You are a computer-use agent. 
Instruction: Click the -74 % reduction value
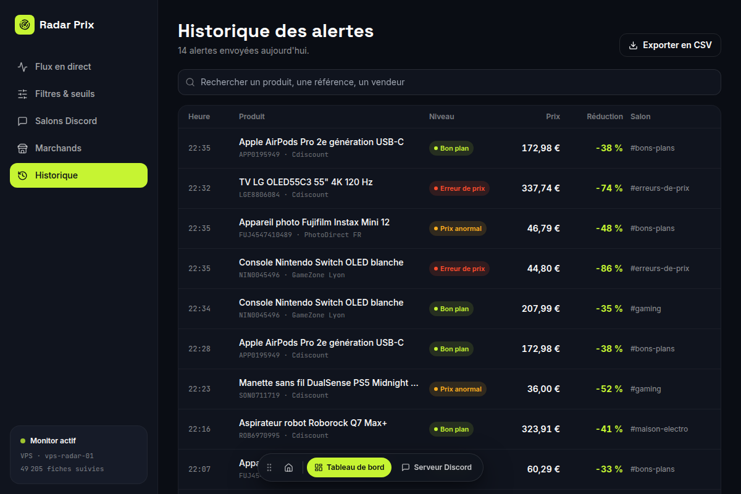[x=609, y=188]
